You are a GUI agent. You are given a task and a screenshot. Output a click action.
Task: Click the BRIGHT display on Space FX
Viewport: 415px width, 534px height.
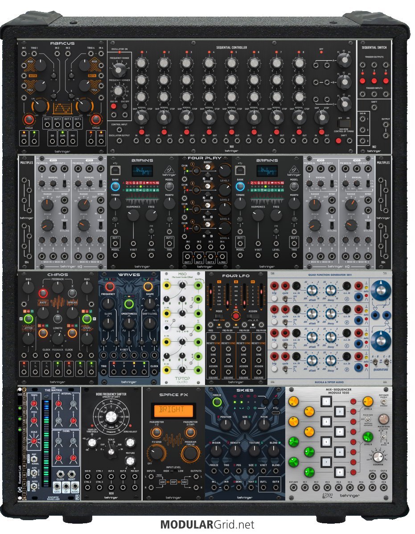click(173, 410)
